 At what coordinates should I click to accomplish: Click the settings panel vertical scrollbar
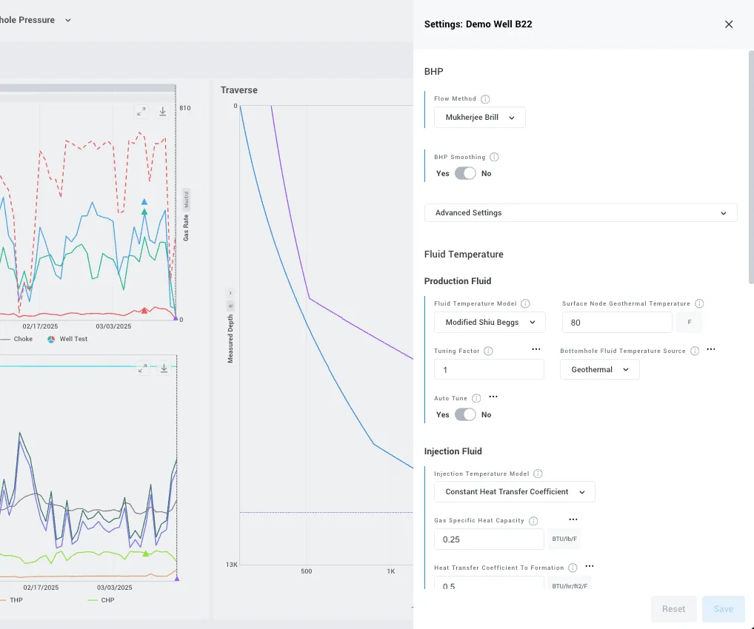[751, 167]
